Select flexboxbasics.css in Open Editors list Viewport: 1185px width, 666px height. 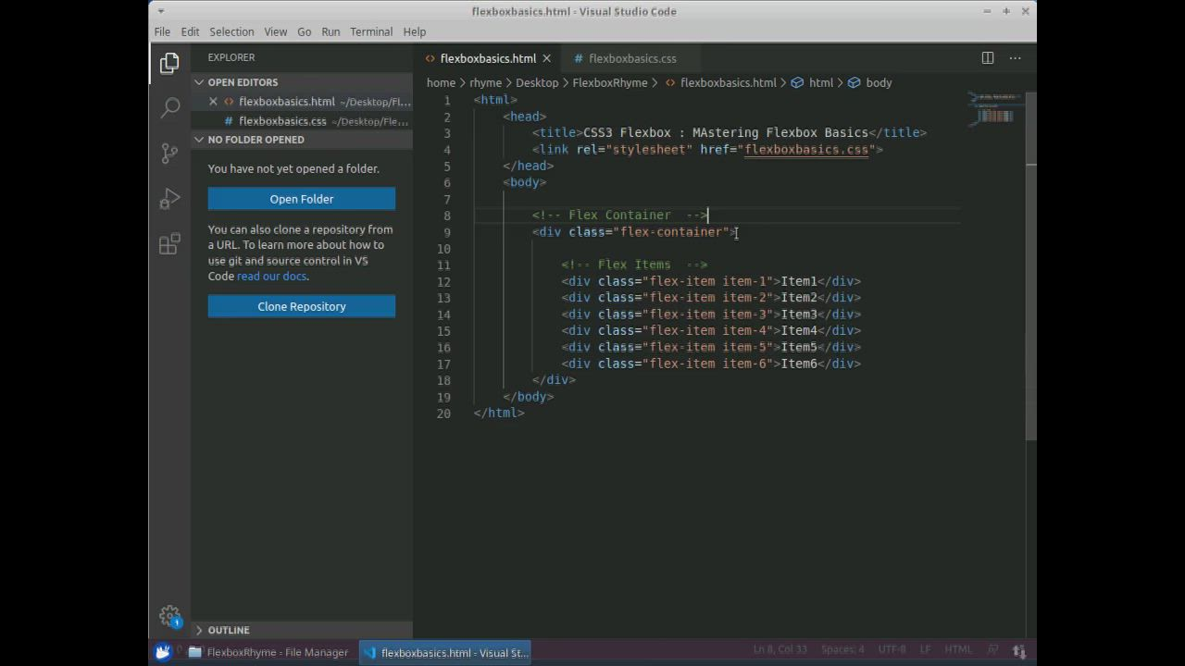pos(282,121)
